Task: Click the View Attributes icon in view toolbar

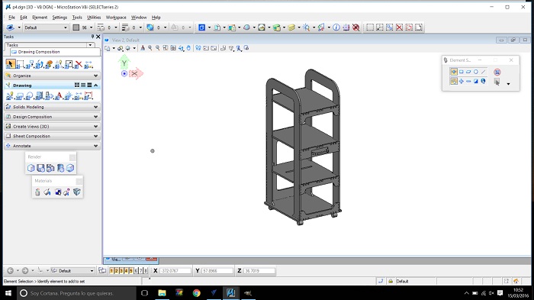Action: pos(108,48)
